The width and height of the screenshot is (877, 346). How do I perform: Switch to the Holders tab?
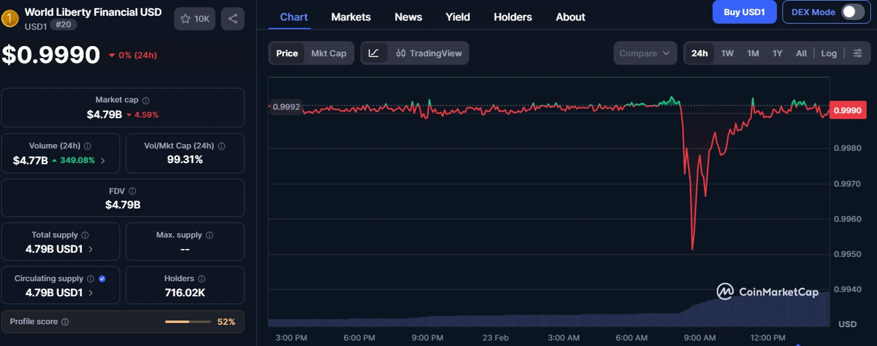coord(512,17)
